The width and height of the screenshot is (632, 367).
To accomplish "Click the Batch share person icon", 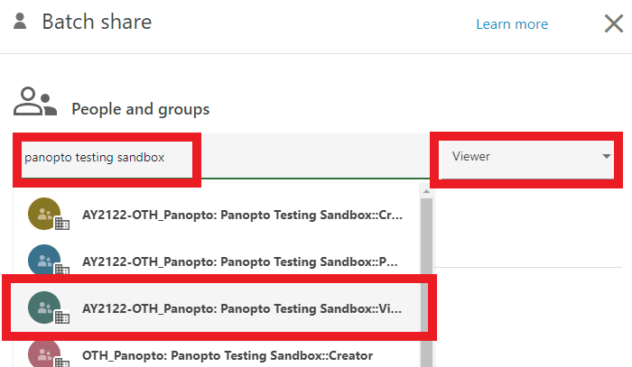I will point(20,20).
